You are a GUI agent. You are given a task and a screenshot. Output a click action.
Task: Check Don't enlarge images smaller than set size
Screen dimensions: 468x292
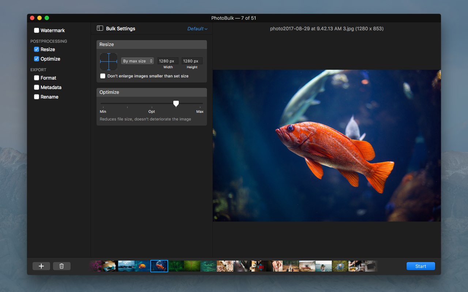point(103,76)
